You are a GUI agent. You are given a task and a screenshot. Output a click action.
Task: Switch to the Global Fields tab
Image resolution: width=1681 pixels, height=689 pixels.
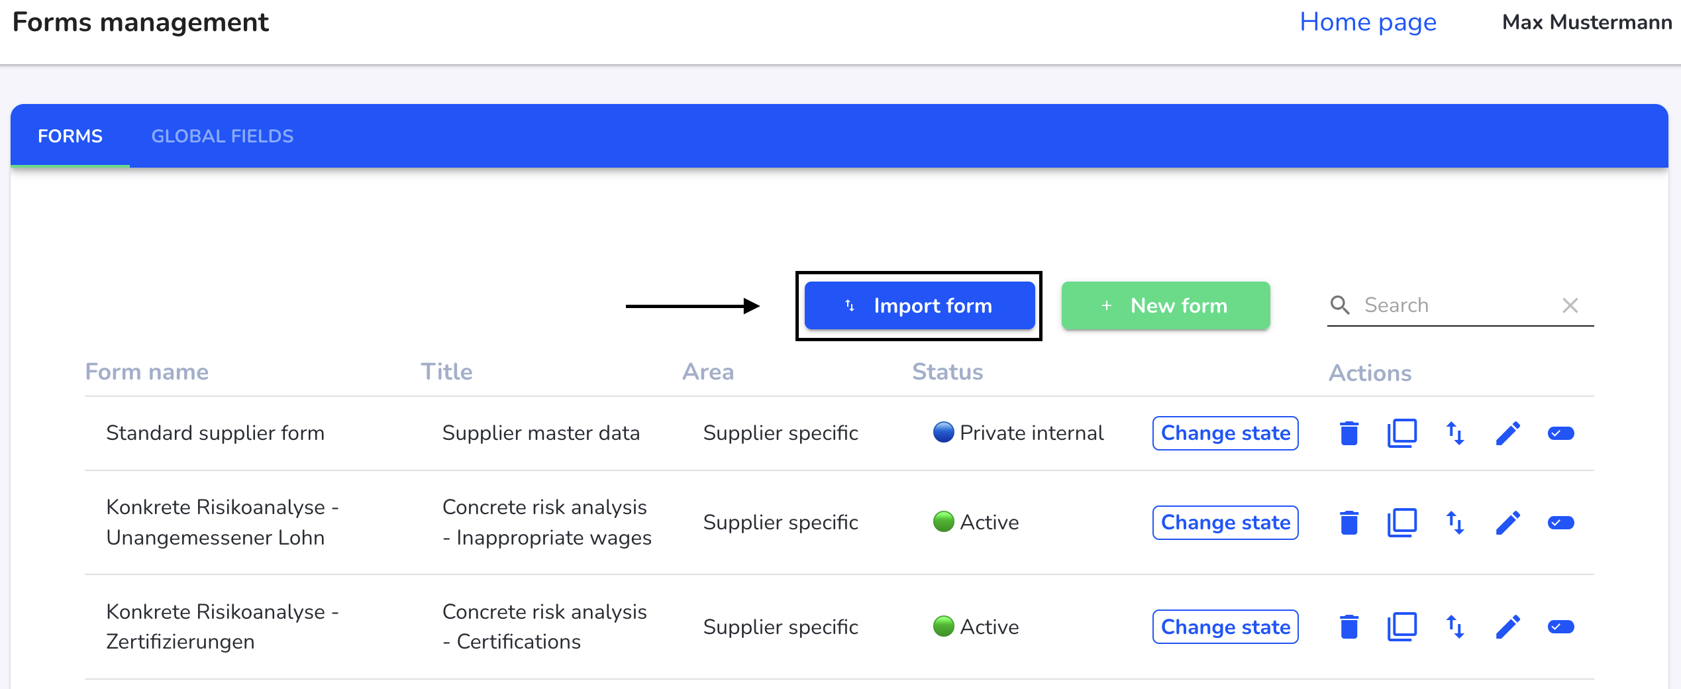222,136
